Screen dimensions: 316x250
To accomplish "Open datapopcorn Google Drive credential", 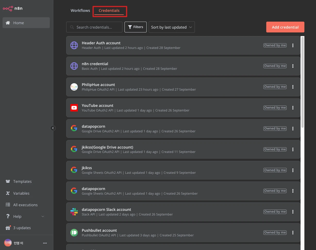I will tap(183, 128).
